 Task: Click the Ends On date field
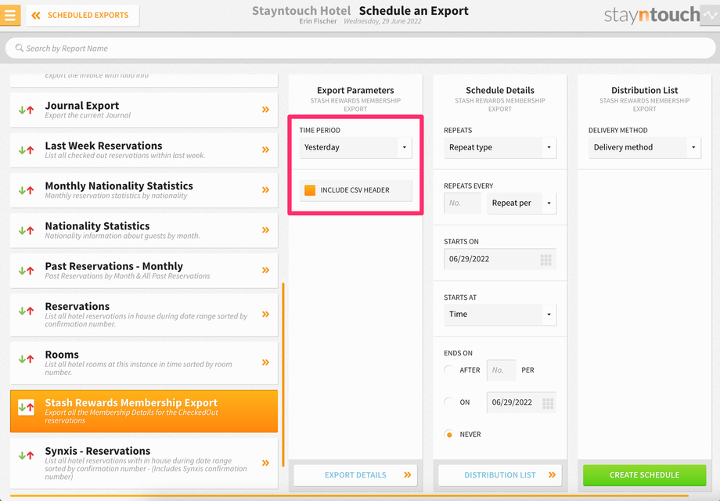click(x=522, y=402)
